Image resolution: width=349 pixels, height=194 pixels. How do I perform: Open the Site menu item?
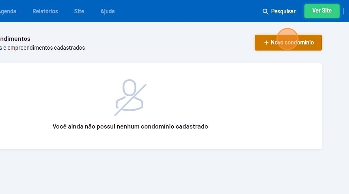pos(79,11)
